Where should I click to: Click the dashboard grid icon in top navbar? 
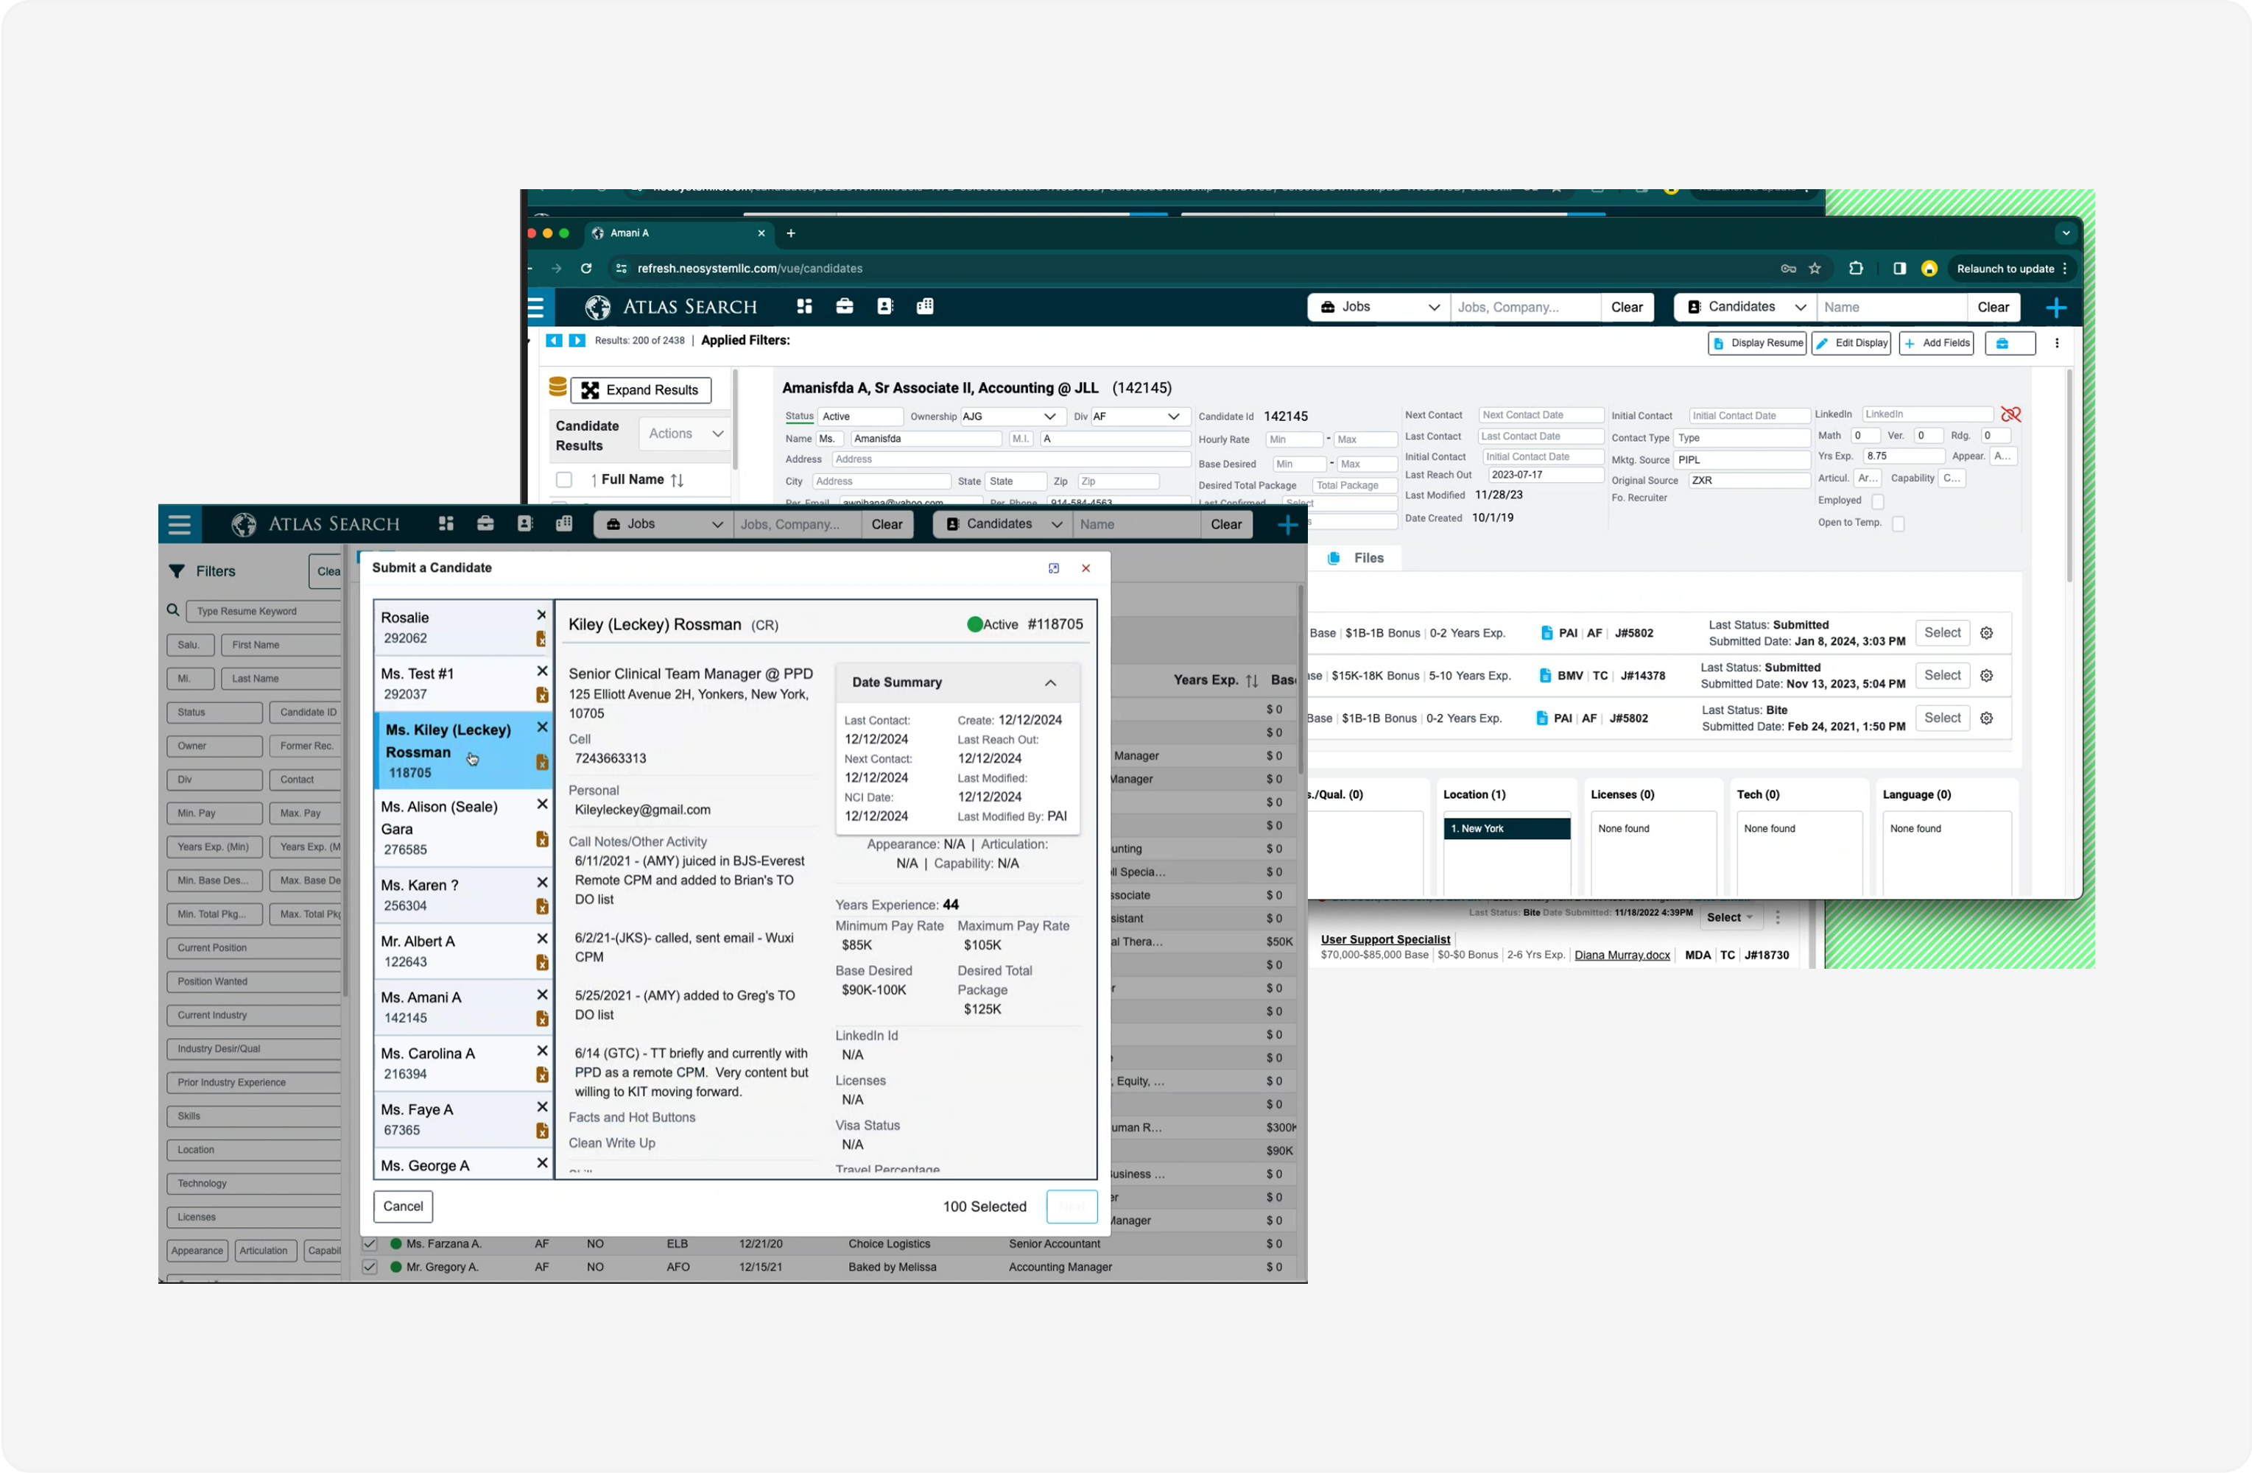click(804, 306)
